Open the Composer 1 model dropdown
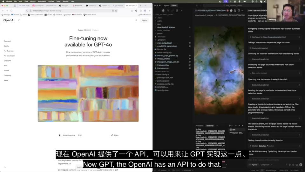Viewport: 305px width, 172px height. 266,165
